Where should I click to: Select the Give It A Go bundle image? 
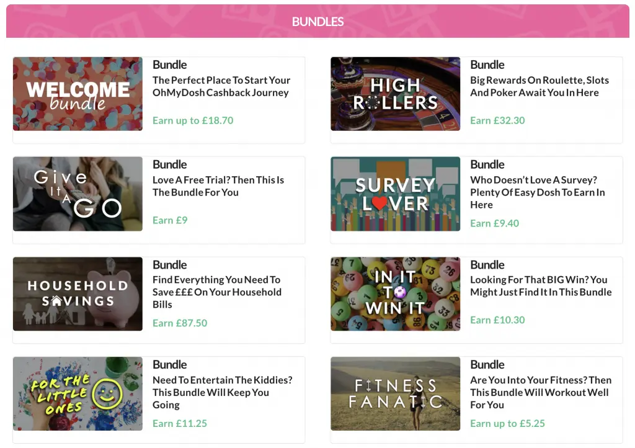coord(78,194)
